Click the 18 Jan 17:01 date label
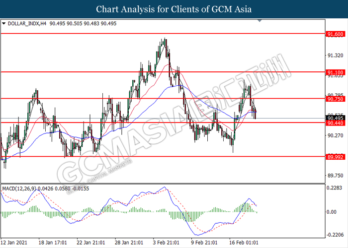Image resolution: width=348 pixels, height=248 pixels. pos(53,243)
